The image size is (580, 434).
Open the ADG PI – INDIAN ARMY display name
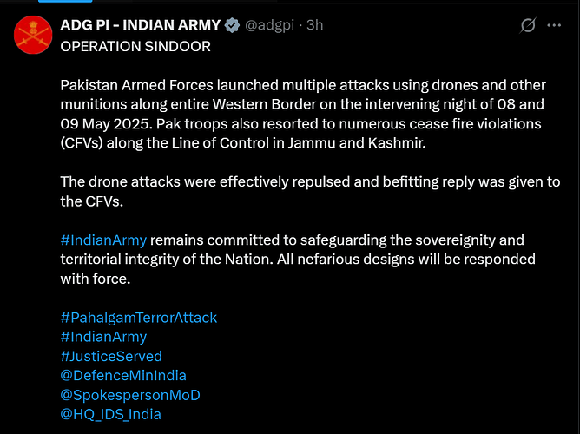(x=140, y=25)
